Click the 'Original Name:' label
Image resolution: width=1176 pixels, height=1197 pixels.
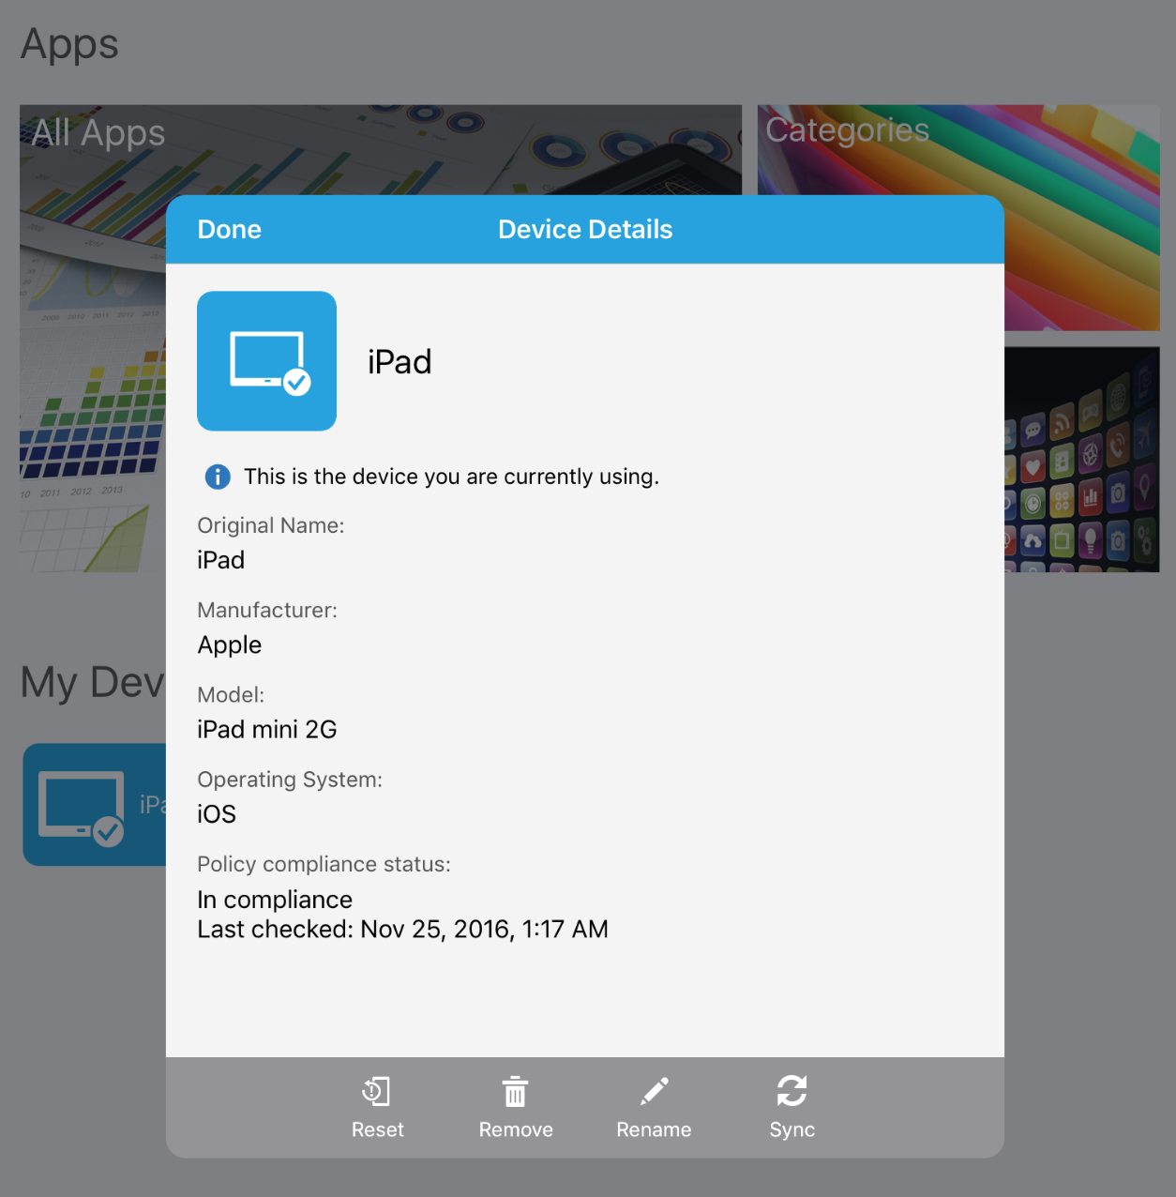point(270,525)
